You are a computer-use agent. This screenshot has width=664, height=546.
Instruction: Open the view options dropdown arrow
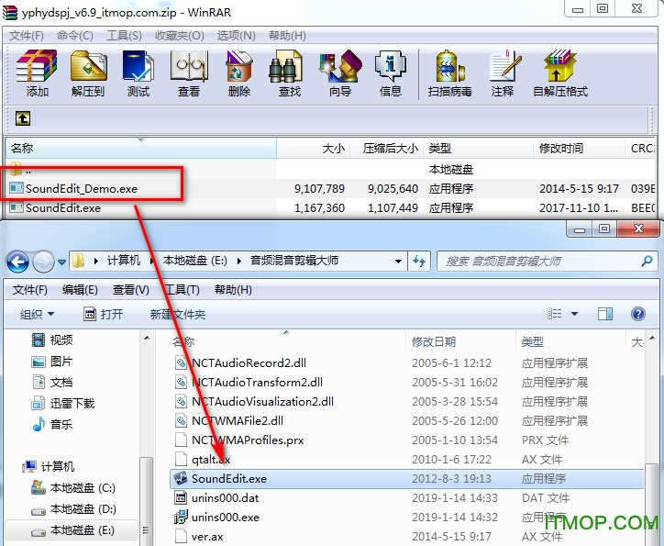click(575, 314)
